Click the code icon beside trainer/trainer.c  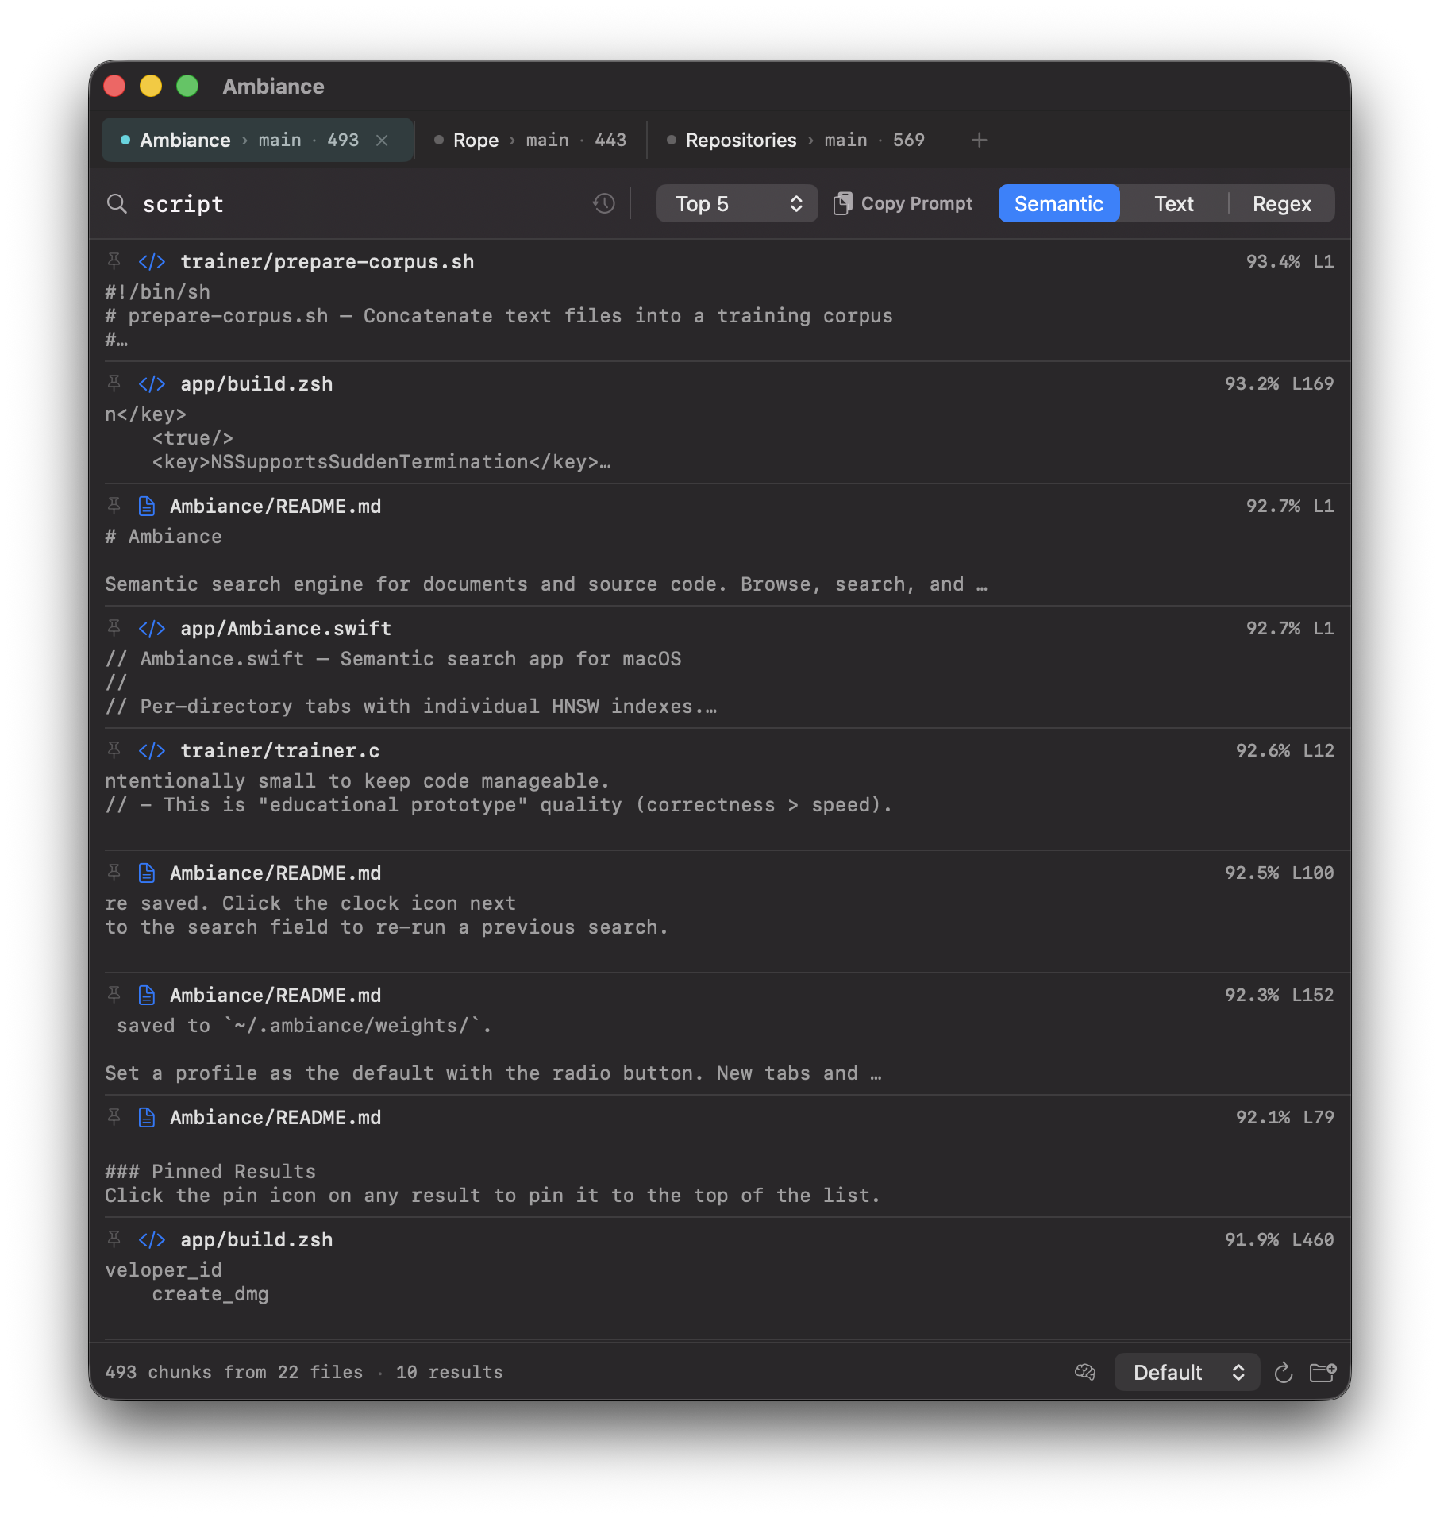pyautogui.click(x=151, y=749)
